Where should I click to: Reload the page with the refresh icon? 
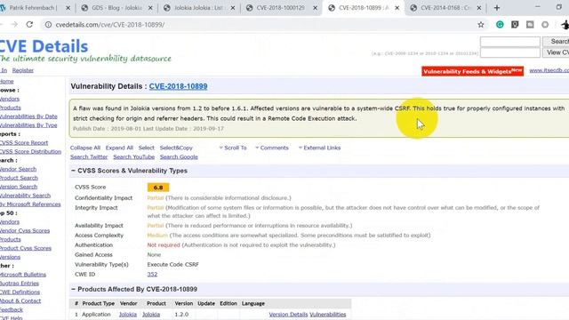click(x=29, y=25)
